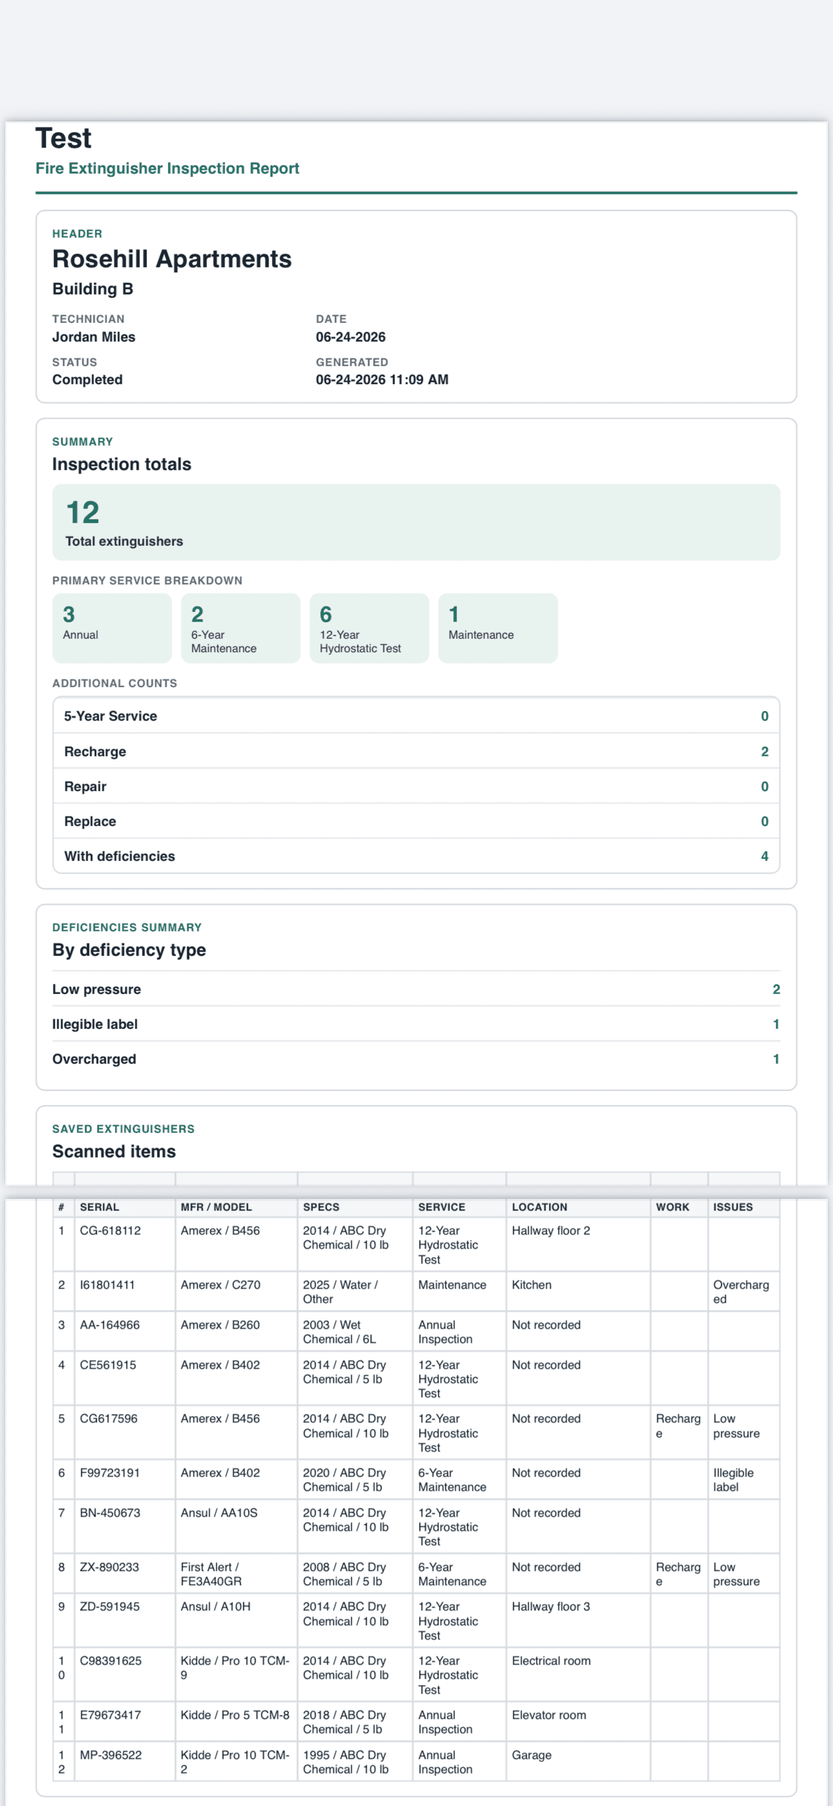
Task: Click the '12 Total extinguishers' card
Action: pos(416,523)
